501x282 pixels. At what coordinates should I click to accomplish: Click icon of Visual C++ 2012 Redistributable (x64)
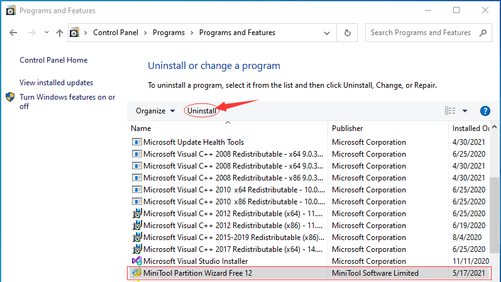137,213
